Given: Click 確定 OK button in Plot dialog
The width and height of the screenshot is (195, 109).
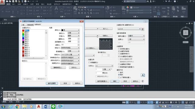Looking at the screenshot, I should (x=115, y=81).
